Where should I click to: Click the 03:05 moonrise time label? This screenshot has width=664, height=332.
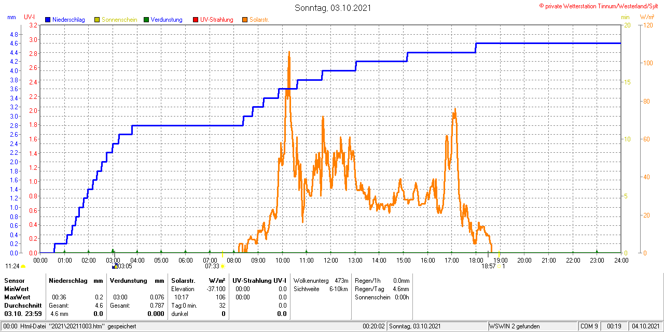tap(125, 266)
